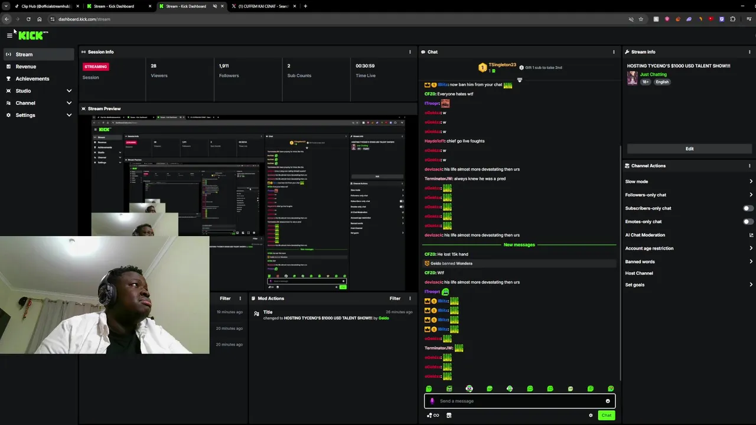Click the Edit stream info button

coord(689,149)
